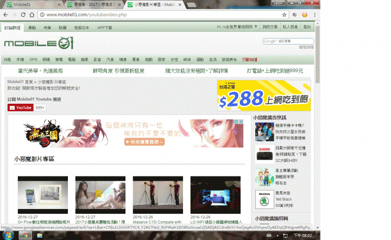Open 我的文章 link

[270, 27]
